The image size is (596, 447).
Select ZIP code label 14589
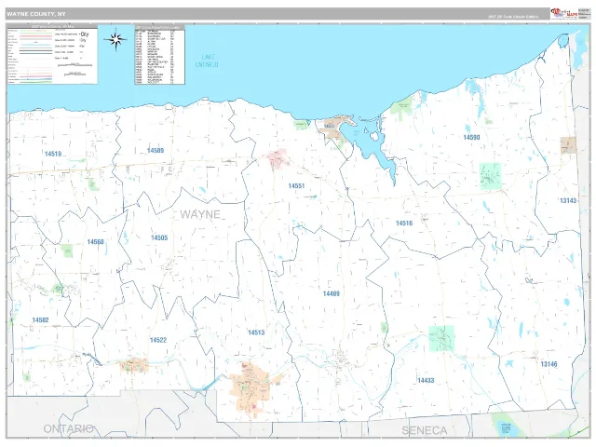click(x=156, y=151)
